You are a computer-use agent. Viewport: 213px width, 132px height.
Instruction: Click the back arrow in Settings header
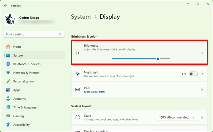(x=6, y=6)
